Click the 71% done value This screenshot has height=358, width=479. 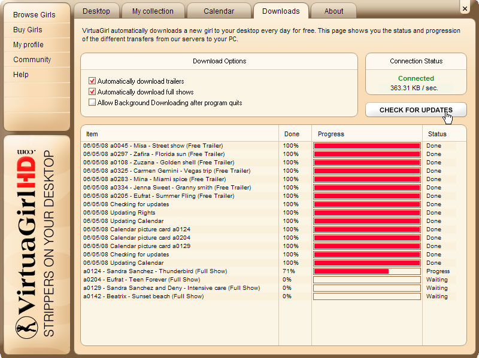tap(289, 271)
